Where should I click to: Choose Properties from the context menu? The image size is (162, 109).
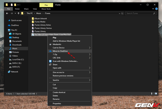point(57,103)
